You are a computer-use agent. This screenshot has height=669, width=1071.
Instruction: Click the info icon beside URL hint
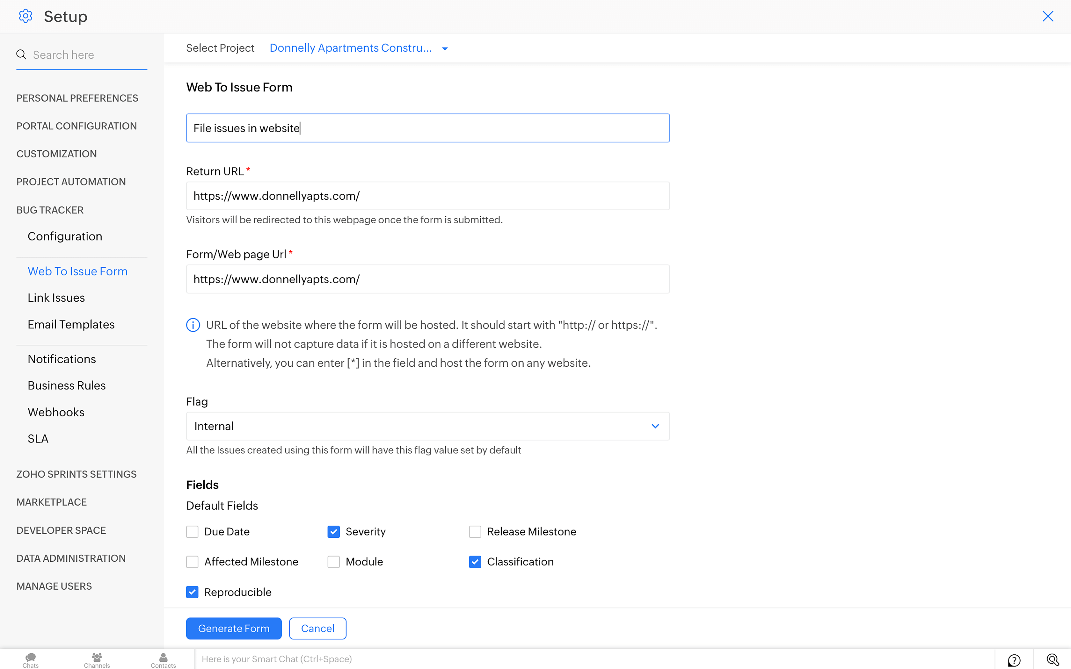point(193,325)
